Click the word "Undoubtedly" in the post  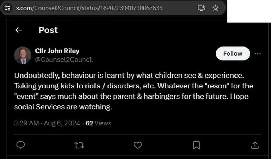[37, 76]
